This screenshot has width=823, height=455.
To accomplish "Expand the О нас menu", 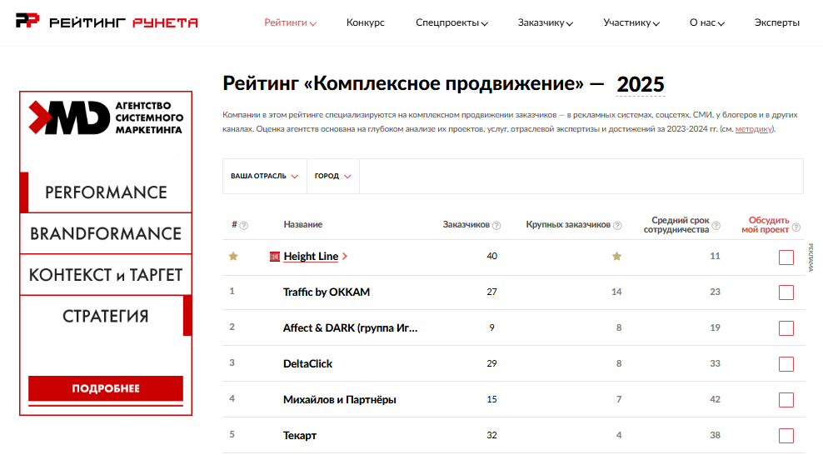I will [707, 22].
